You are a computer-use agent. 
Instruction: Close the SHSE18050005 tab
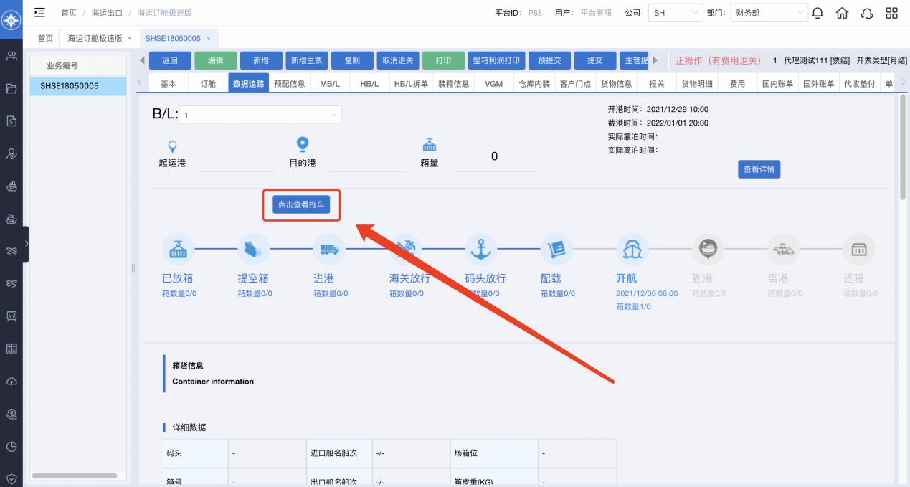click(x=208, y=38)
